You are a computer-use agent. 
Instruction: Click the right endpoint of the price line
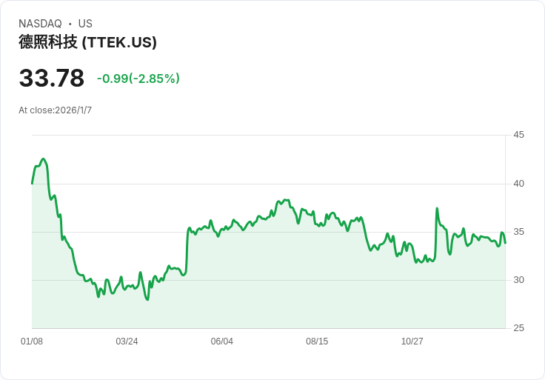[x=505, y=243]
